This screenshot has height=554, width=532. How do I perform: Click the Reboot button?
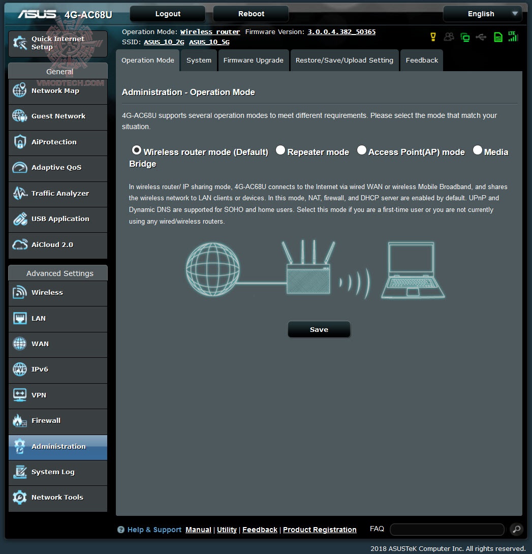251,14
